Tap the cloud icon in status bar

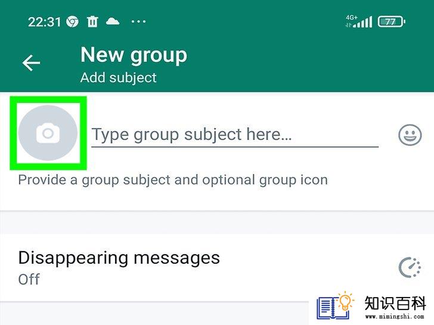[113, 21]
